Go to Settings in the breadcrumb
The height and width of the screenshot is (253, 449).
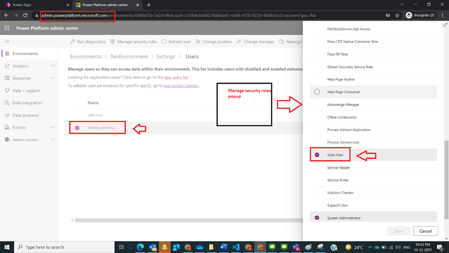pyautogui.click(x=165, y=57)
